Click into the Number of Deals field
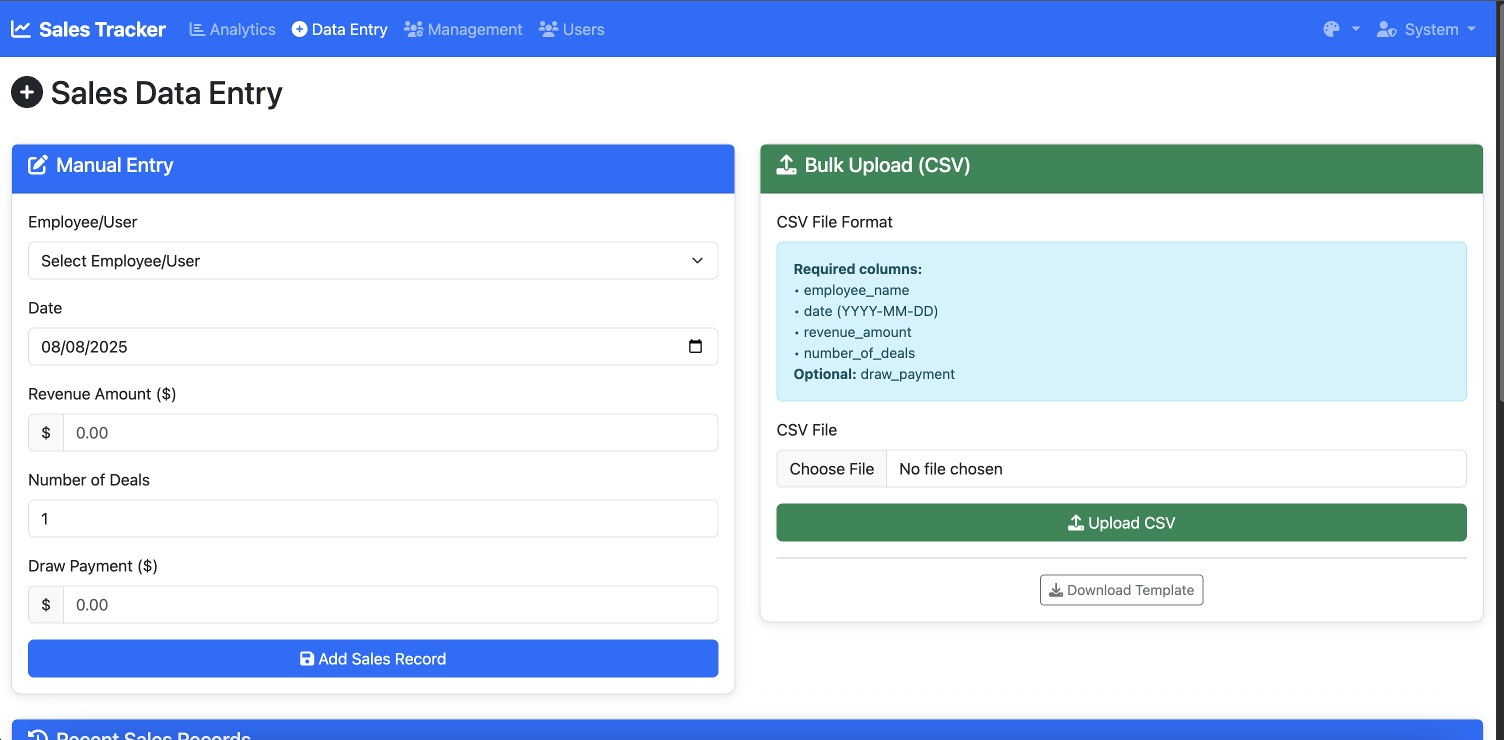 [x=372, y=518]
